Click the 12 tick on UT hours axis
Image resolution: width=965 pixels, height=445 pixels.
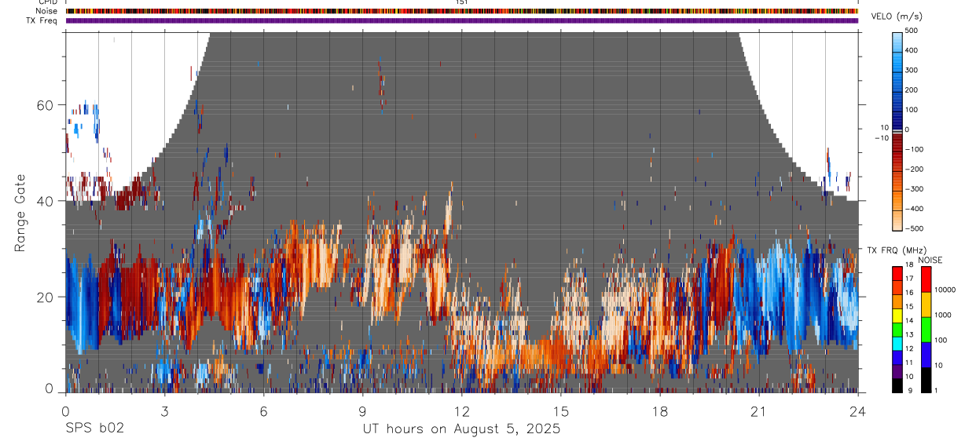pyautogui.click(x=462, y=411)
